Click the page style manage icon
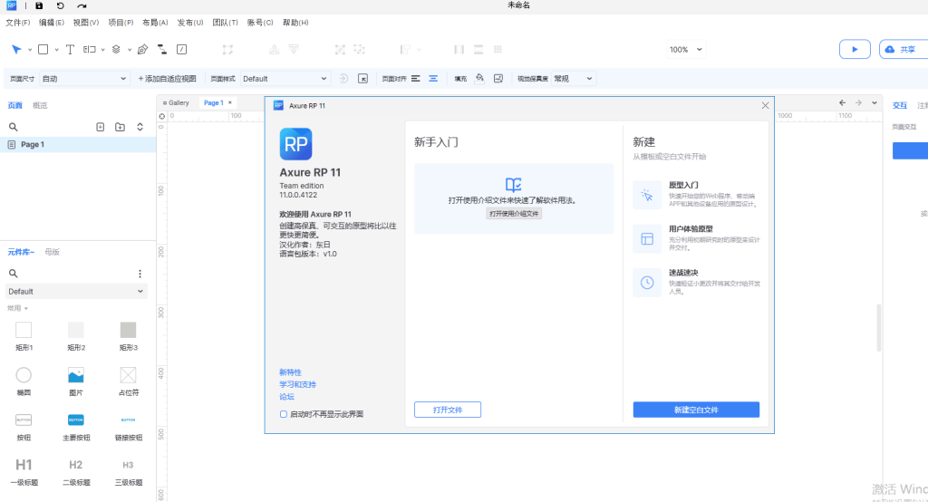 (362, 79)
